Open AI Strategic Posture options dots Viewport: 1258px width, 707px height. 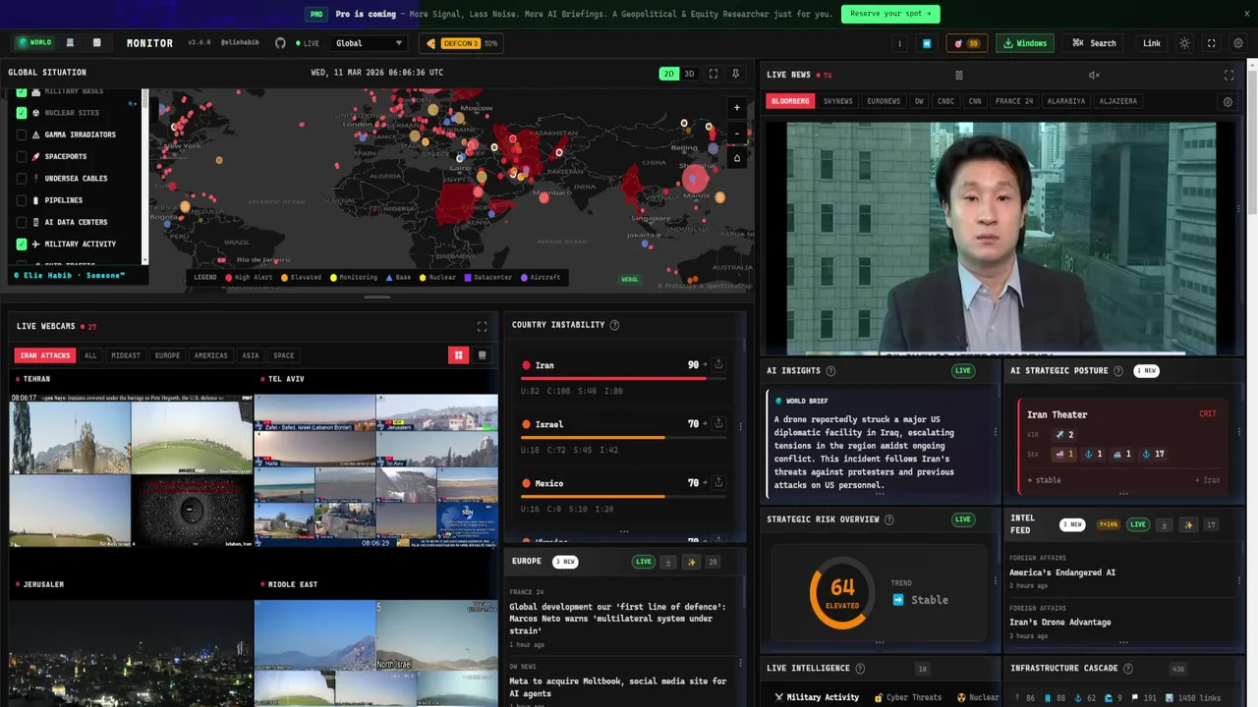(1238, 432)
